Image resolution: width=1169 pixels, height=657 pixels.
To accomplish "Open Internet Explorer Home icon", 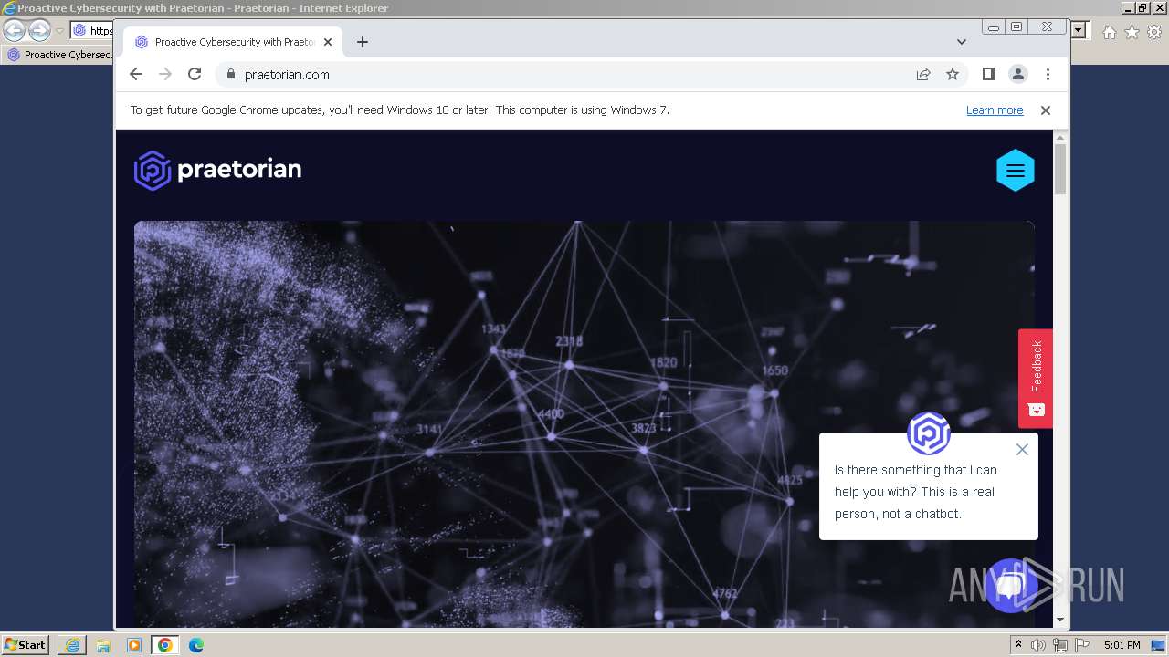I will (x=1109, y=32).
